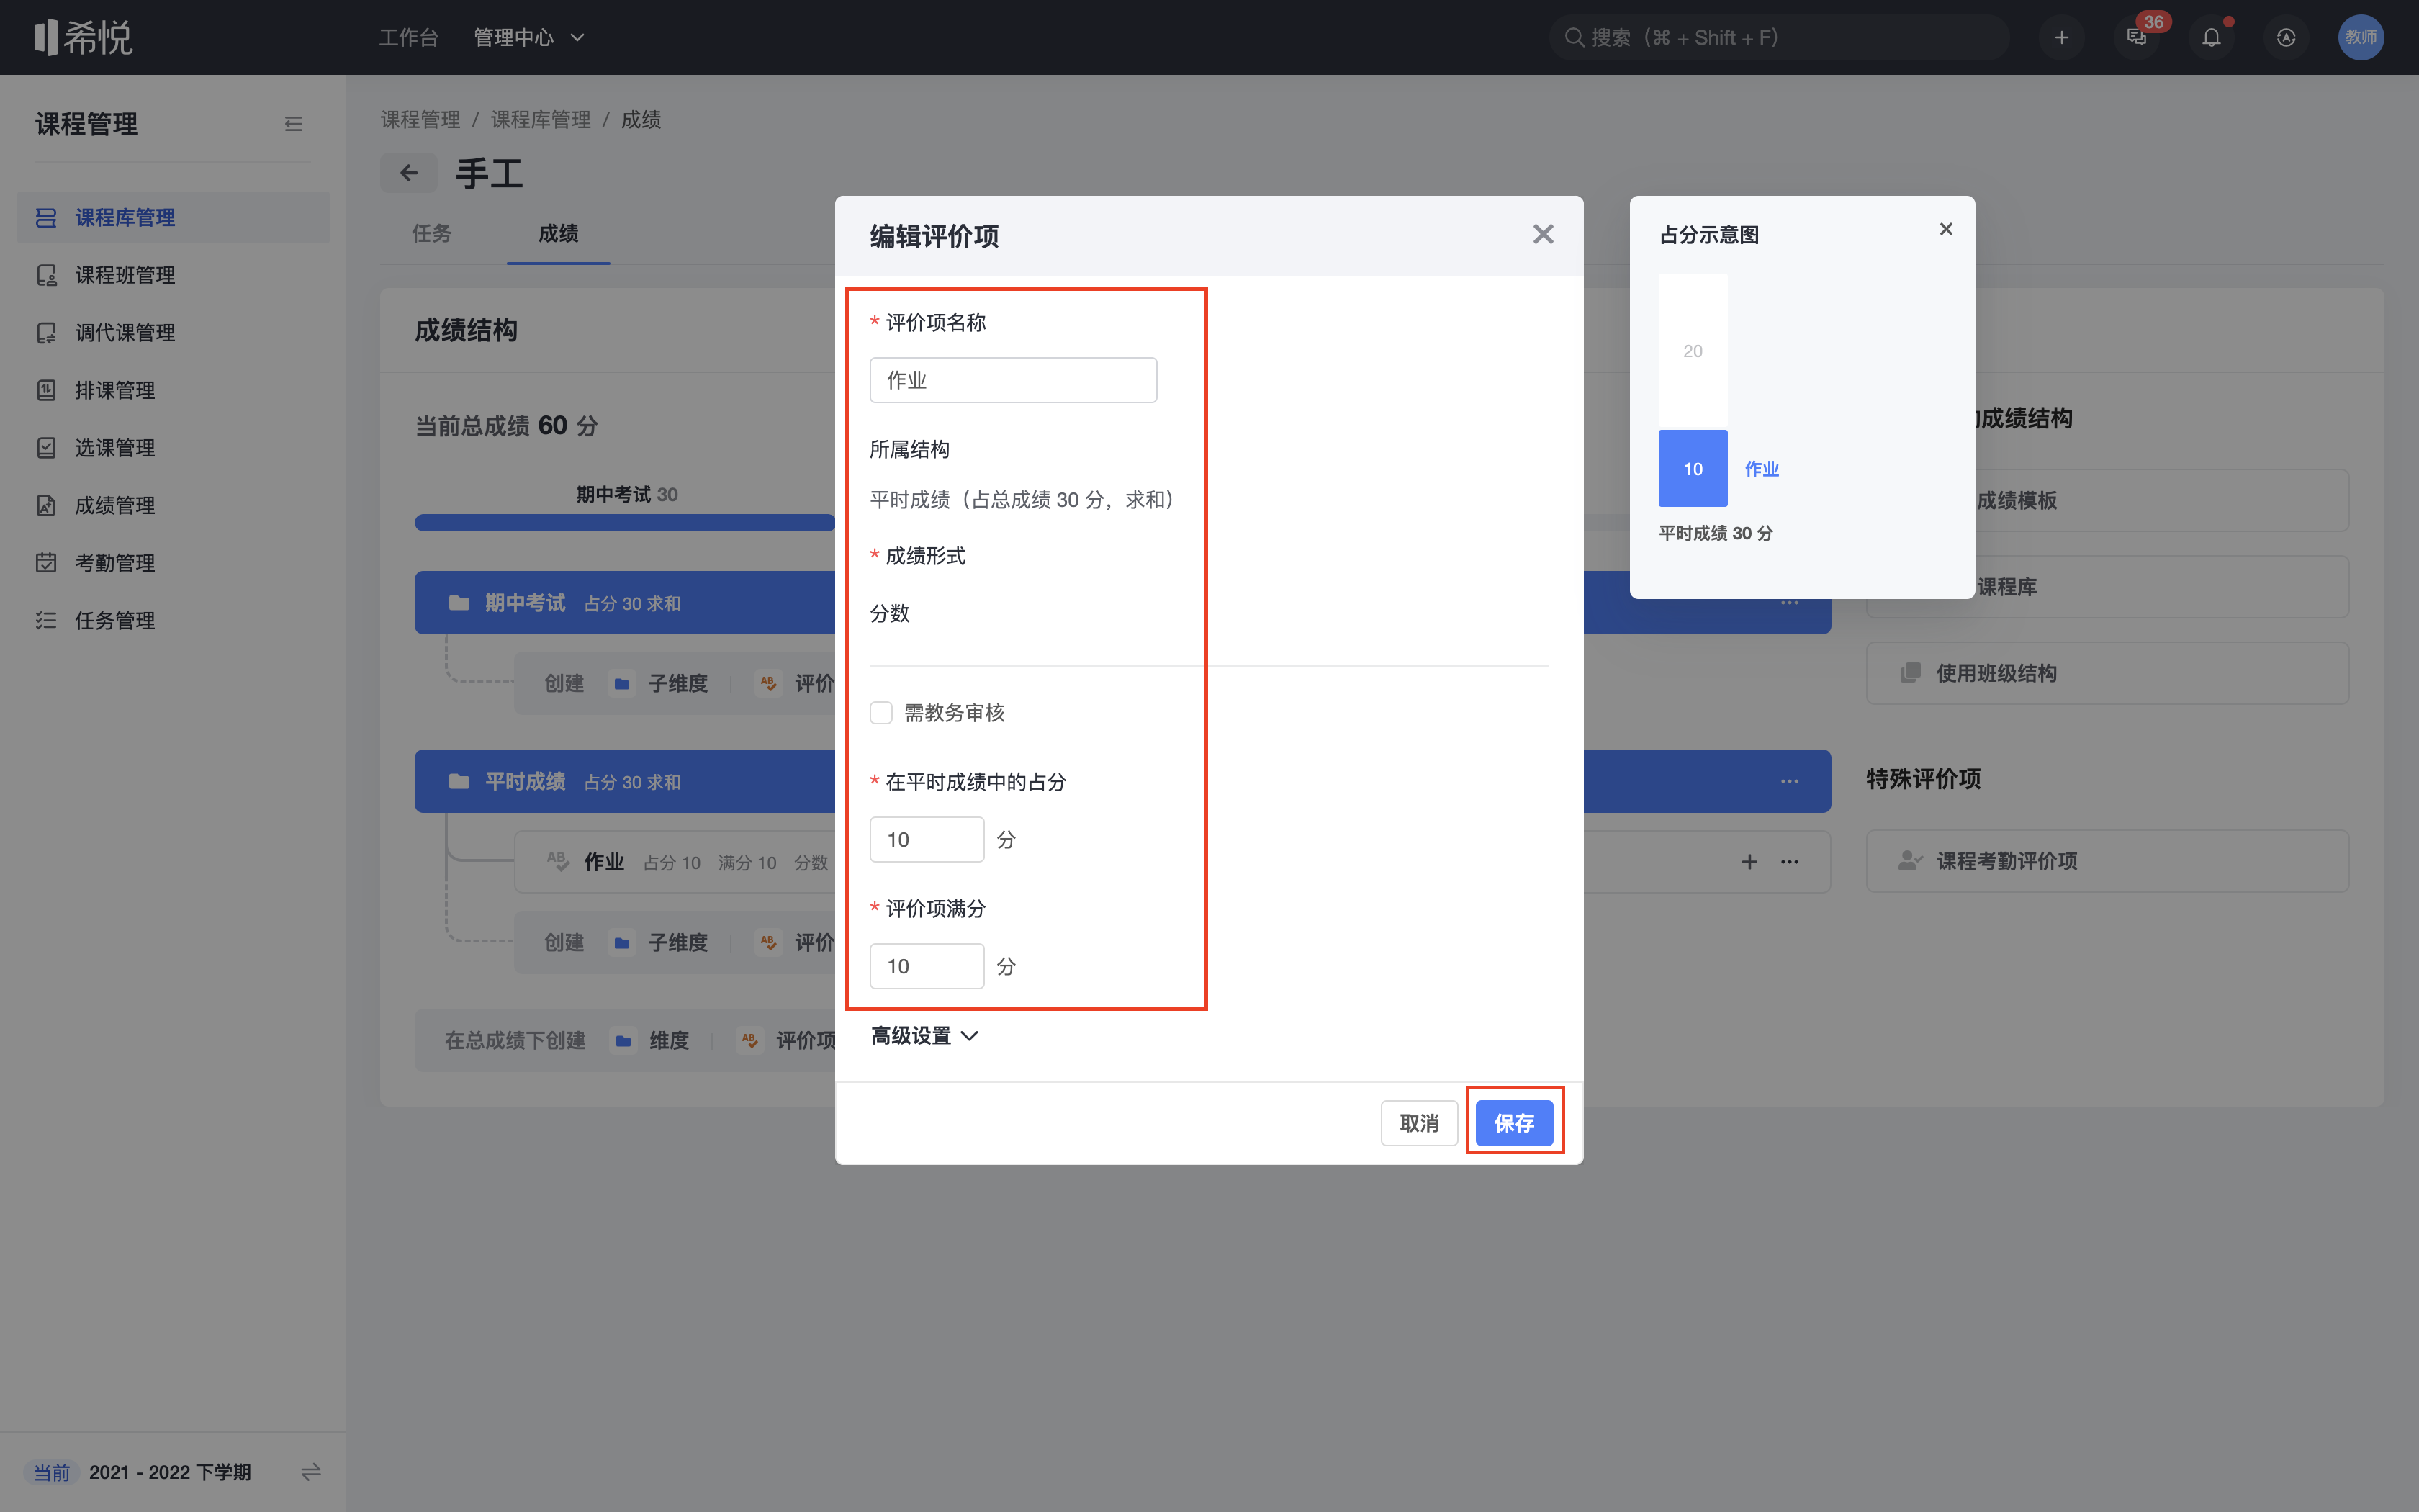
Task: Click 课程管理 breadcrumb link
Action: click(420, 119)
